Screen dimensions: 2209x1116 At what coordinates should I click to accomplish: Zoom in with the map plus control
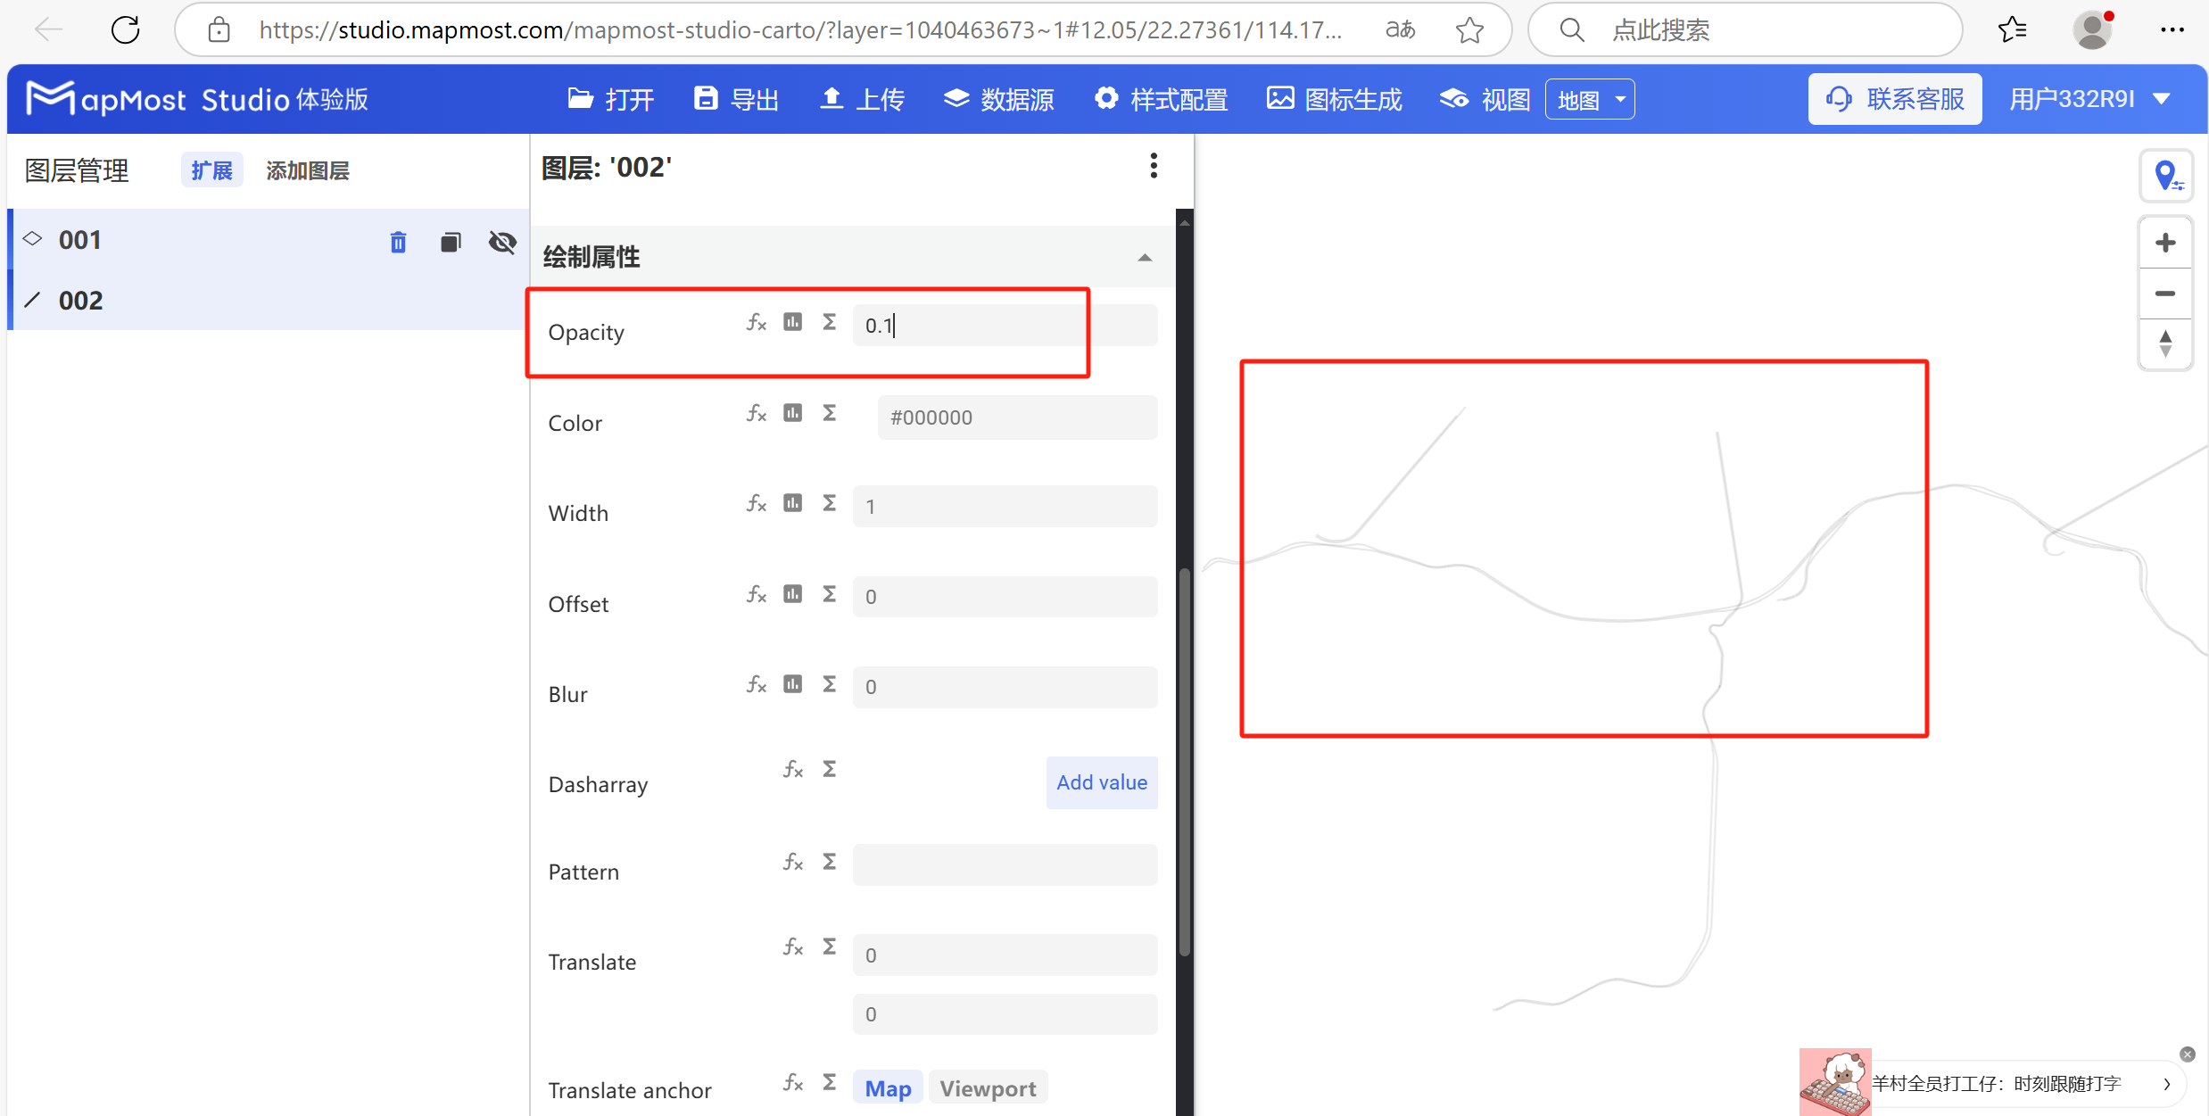click(x=2166, y=242)
